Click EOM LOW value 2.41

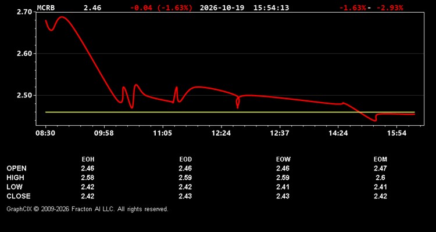(x=380, y=187)
